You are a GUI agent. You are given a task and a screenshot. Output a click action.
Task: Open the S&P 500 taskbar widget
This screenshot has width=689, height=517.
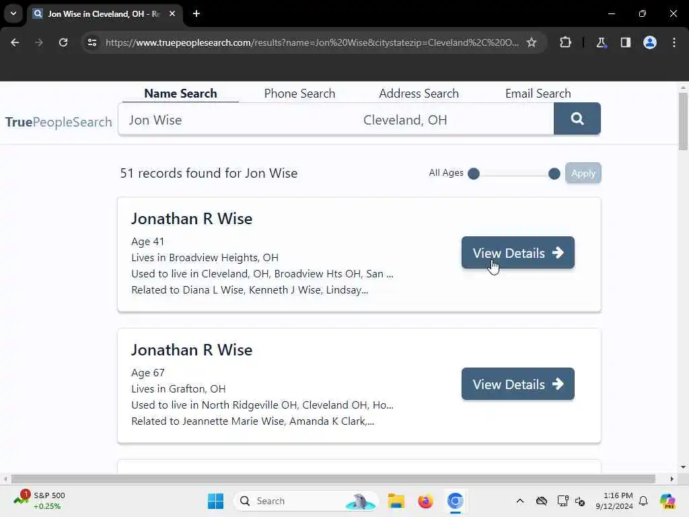(x=40, y=501)
